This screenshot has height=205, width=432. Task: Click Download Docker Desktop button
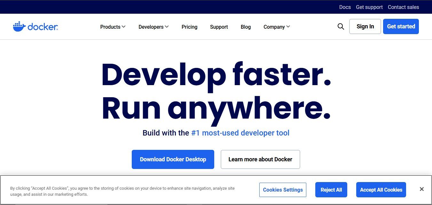pos(173,159)
